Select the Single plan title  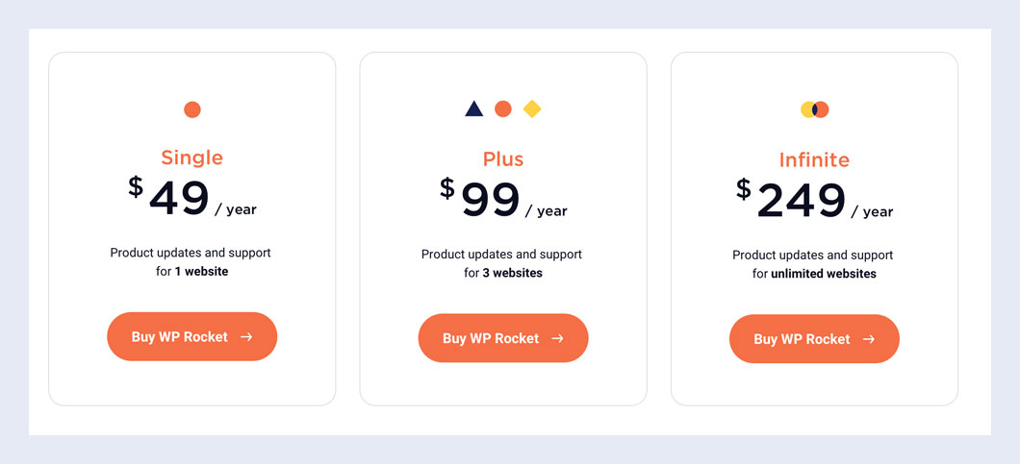pyautogui.click(x=191, y=158)
